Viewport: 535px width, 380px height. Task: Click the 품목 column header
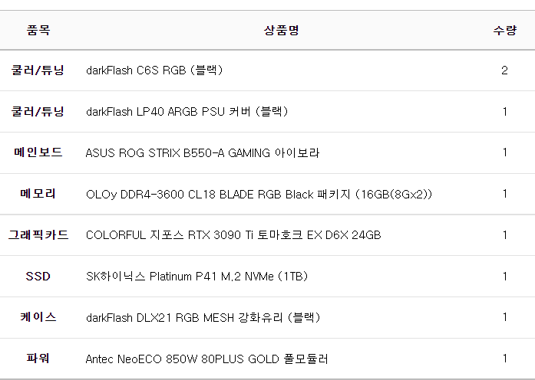point(38,31)
